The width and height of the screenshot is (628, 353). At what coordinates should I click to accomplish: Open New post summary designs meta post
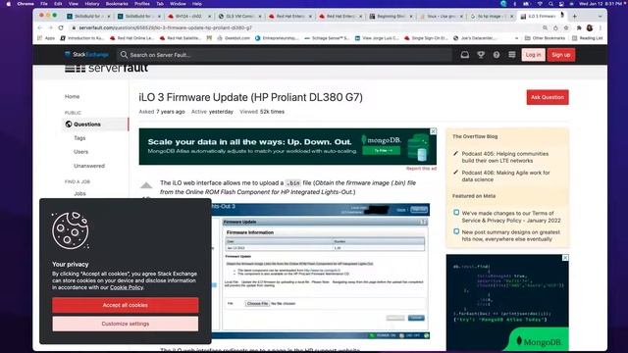[511, 235]
